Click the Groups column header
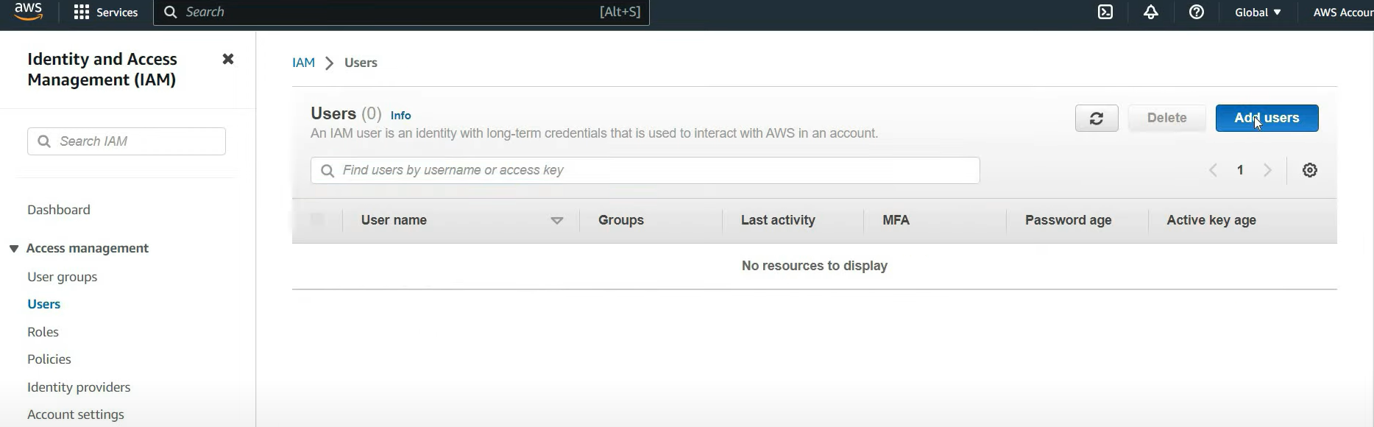Image resolution: width=1374 pixels, height=427 pixels. coord(621,220)
